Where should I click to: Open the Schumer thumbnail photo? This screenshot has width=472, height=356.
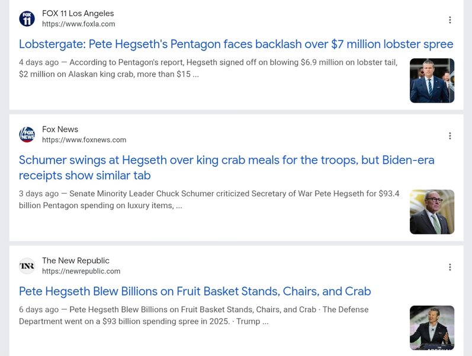coord(432,212)
